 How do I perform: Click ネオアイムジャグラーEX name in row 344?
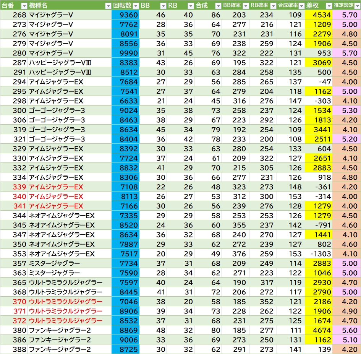coord(62,216)
